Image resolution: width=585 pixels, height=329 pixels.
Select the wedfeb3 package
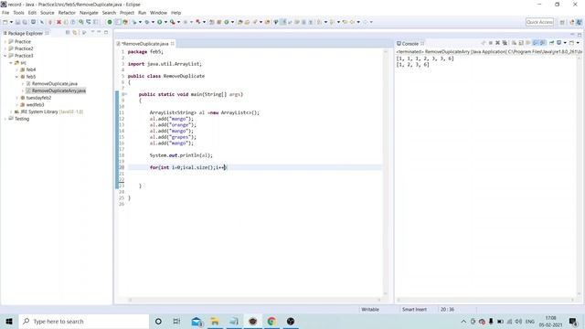point(35,105)
